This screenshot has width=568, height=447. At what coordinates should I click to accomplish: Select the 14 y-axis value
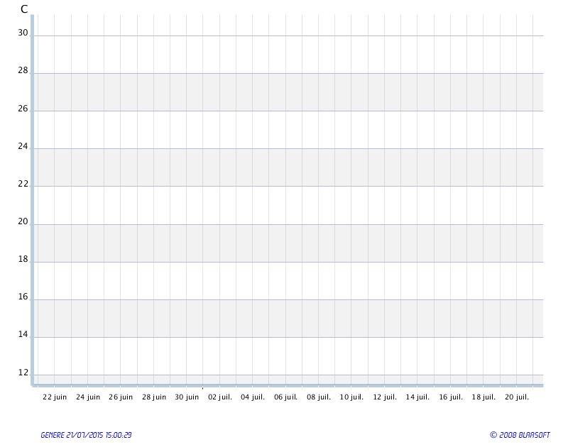23,334
